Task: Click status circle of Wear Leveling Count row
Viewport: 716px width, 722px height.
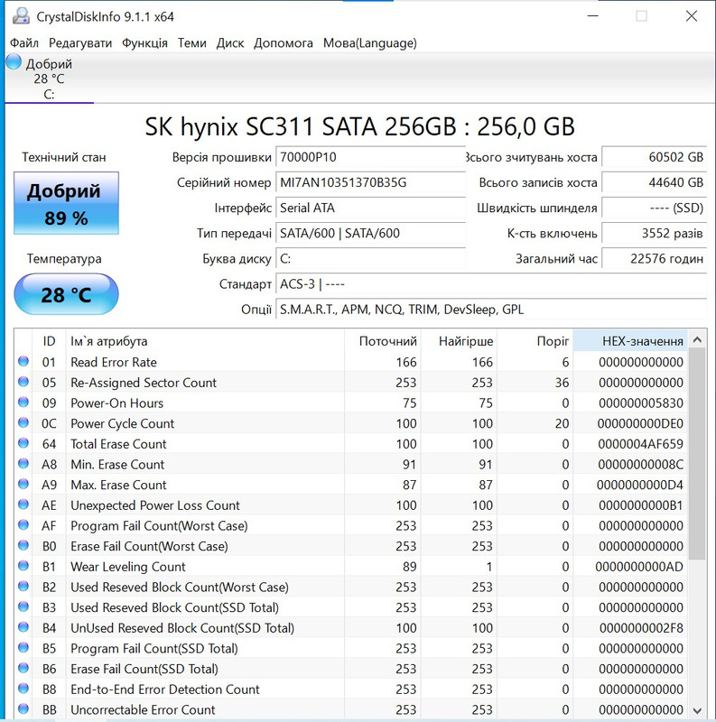Action: 23,566
